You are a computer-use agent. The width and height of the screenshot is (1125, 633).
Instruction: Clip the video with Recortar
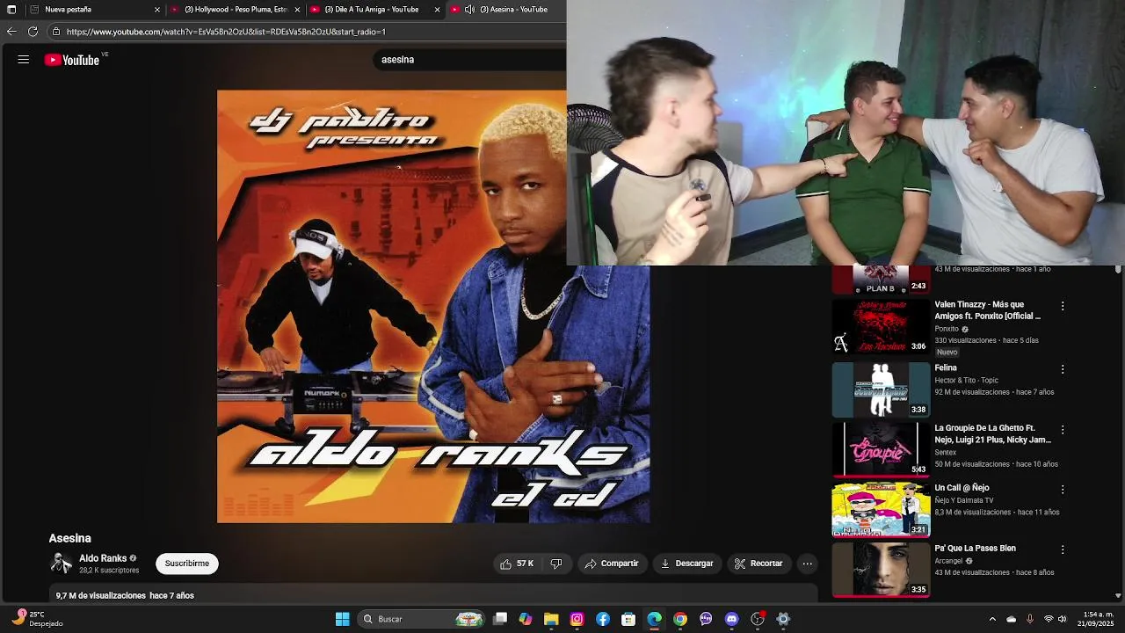(x=758, y=564)
